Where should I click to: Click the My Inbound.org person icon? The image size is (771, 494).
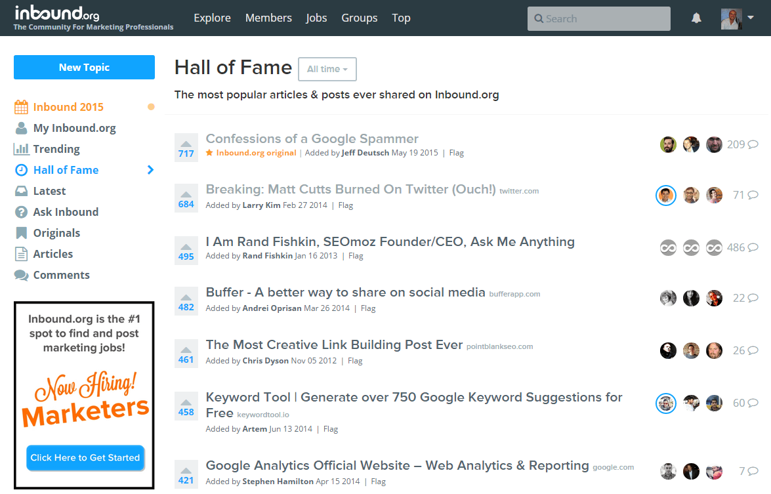tap(21, 128)
